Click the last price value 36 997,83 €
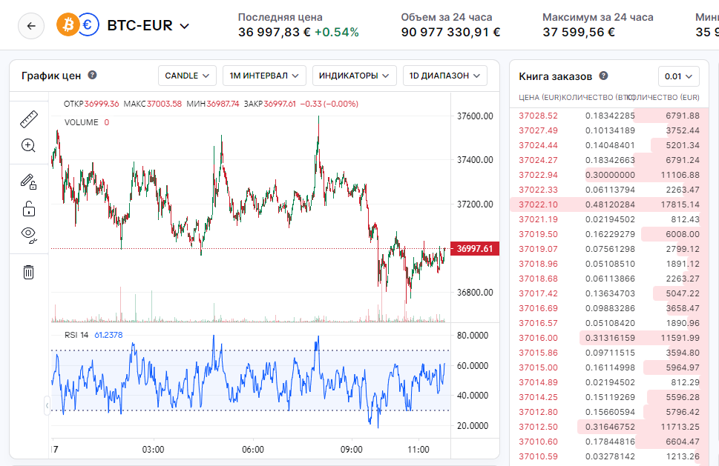719x466 pixels. tap(275, 33)
